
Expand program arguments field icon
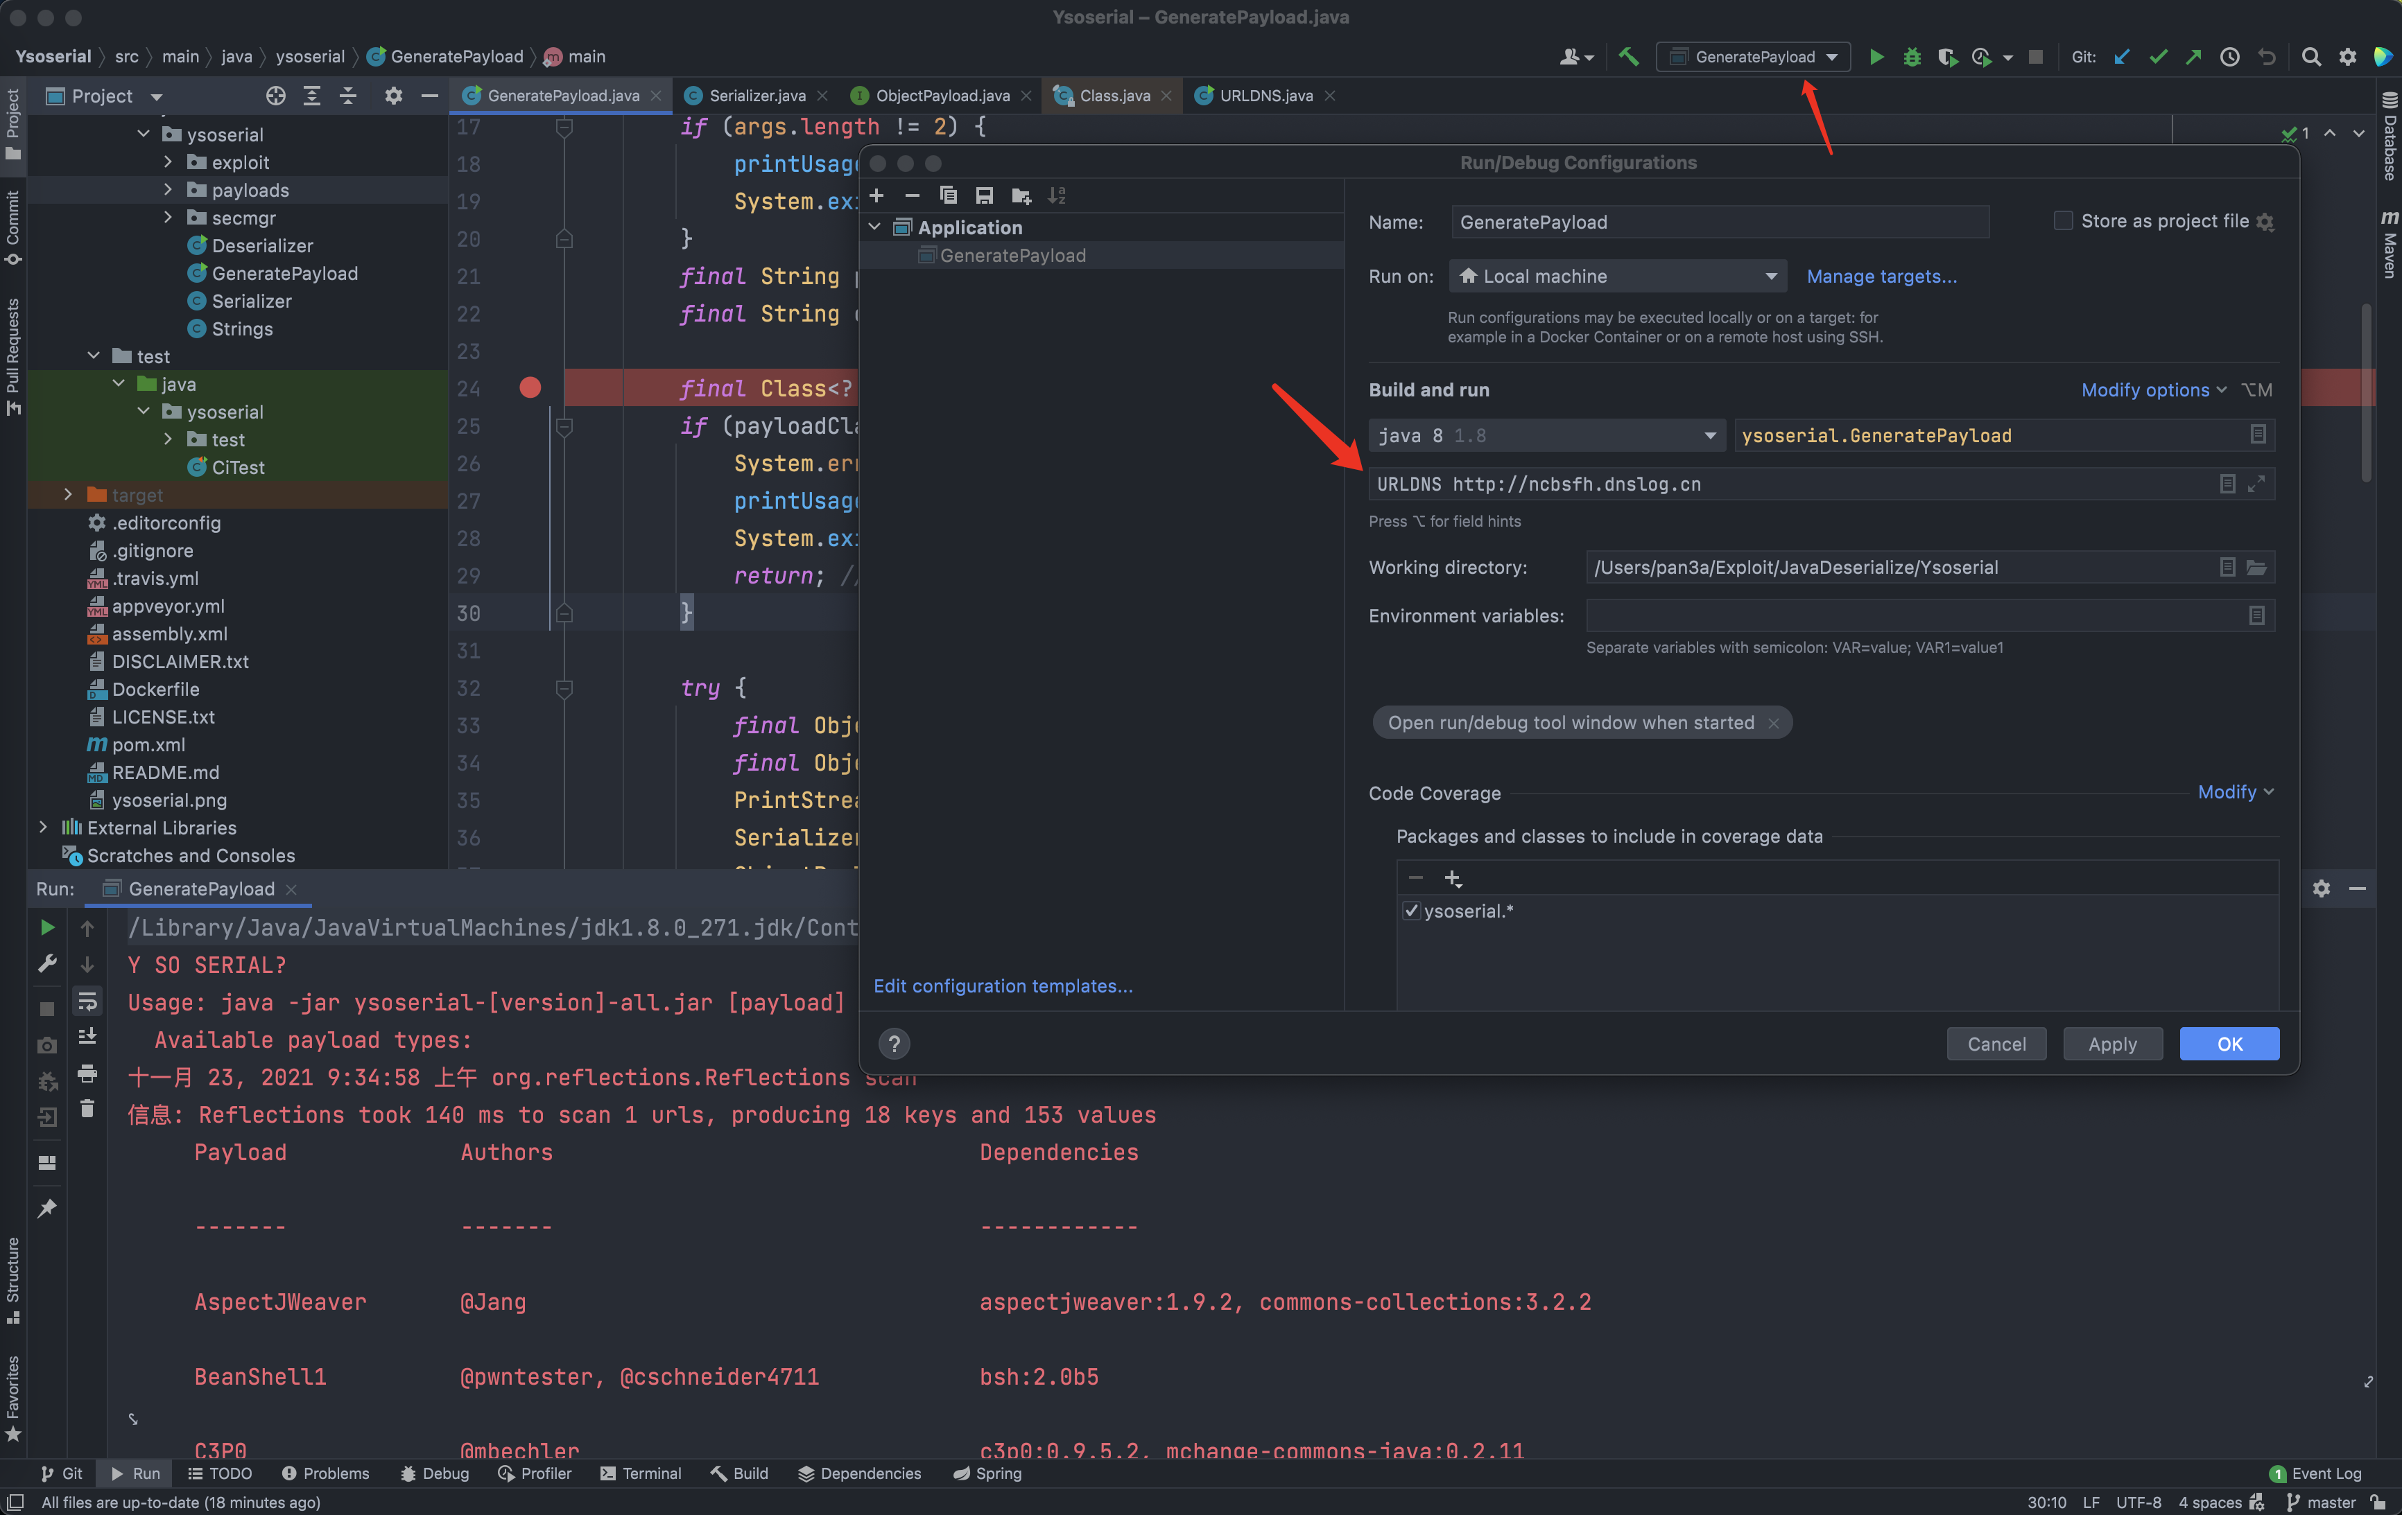2256,484
